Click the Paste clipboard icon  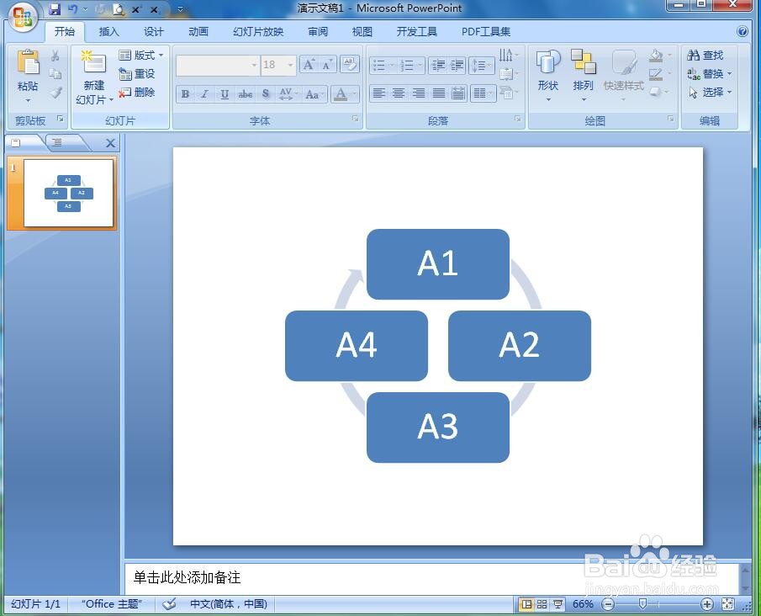(x=28, y=64)
